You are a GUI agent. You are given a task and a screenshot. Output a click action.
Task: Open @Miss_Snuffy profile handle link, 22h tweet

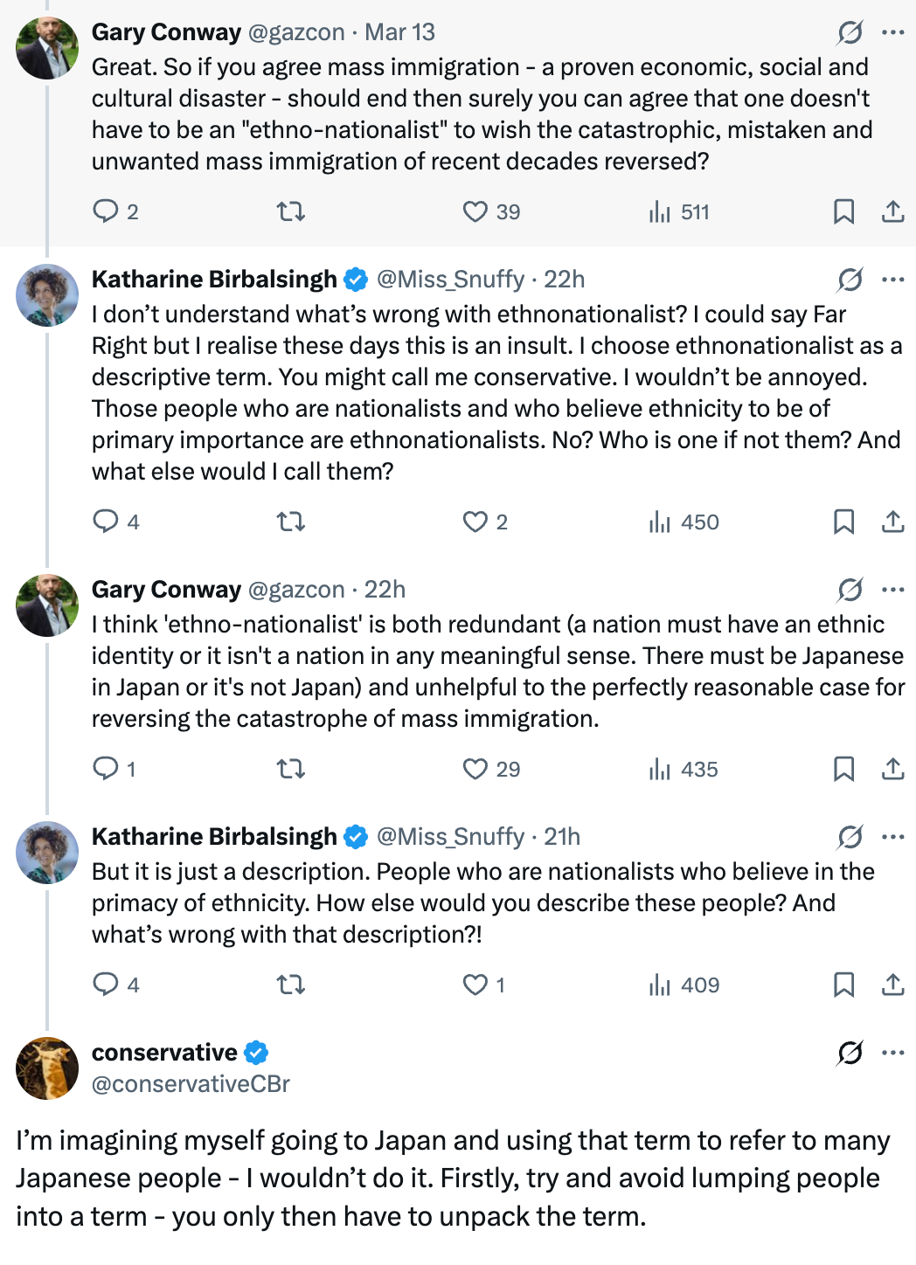[x=450, y=280]
